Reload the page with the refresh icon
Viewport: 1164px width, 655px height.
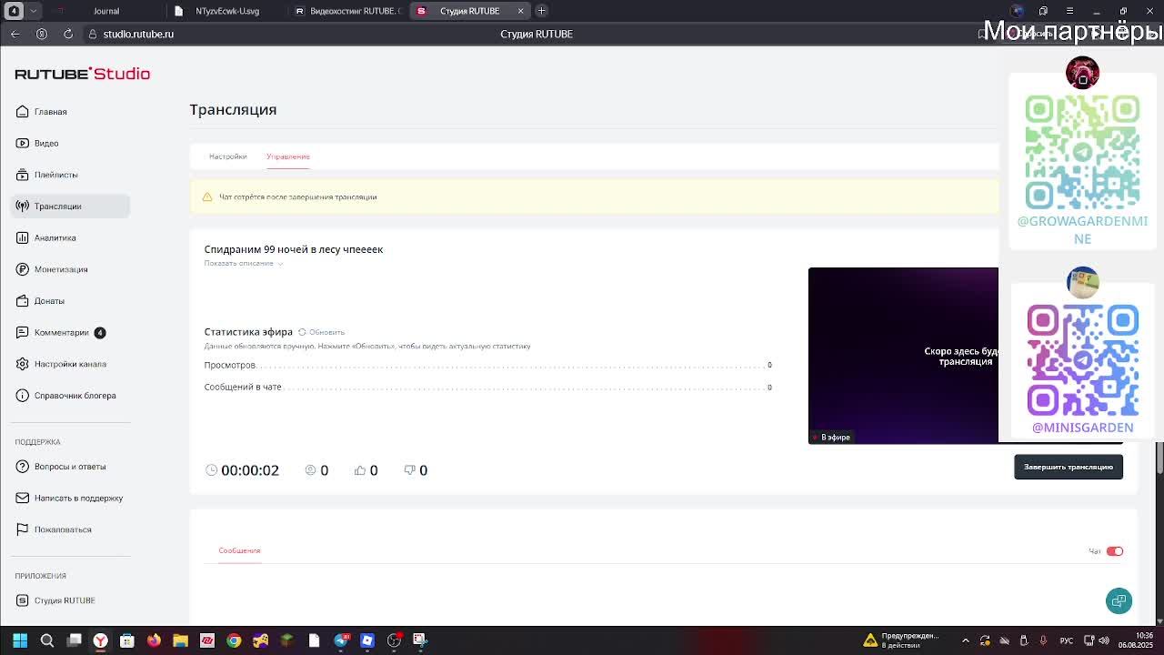tap(68, 34)
